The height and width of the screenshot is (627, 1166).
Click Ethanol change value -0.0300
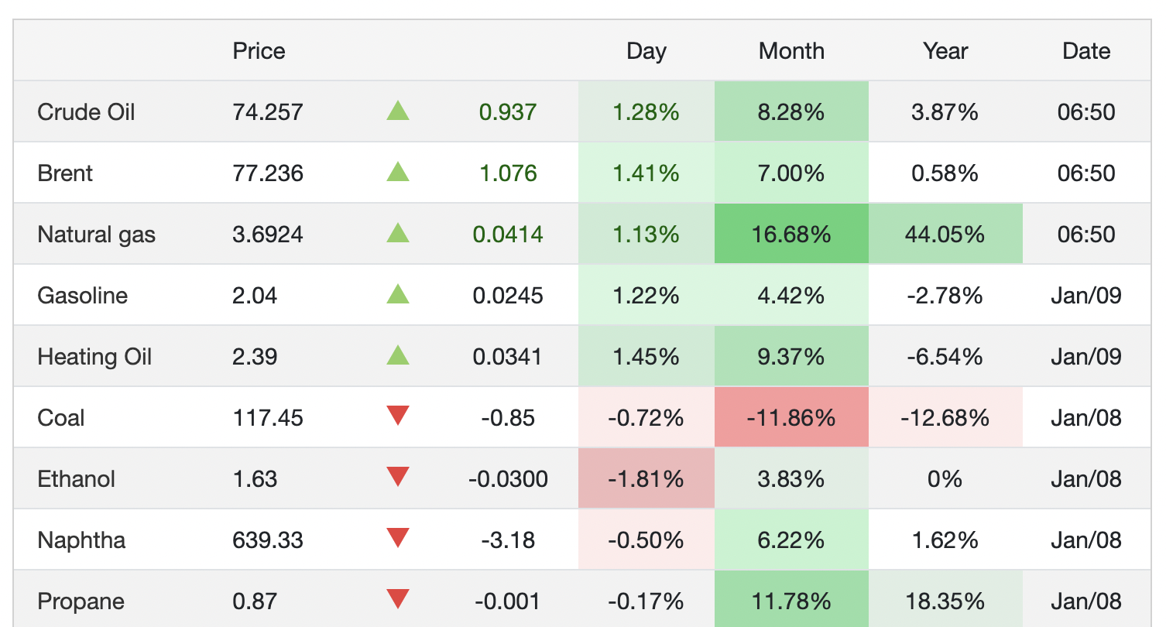[508, 479]
